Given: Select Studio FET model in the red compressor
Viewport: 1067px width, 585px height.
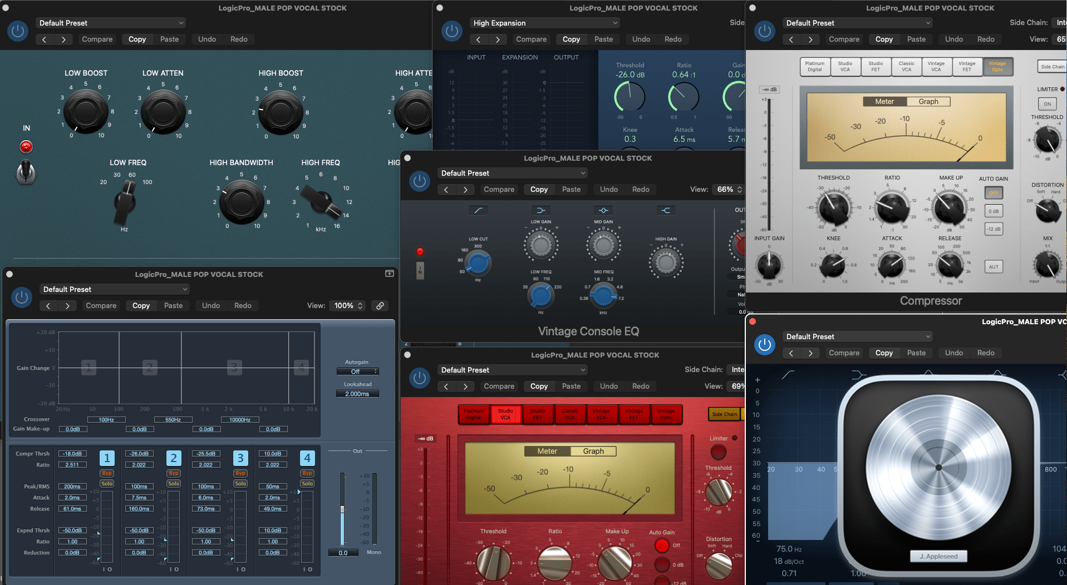Looking at the screenshot, I should point(537,414).
